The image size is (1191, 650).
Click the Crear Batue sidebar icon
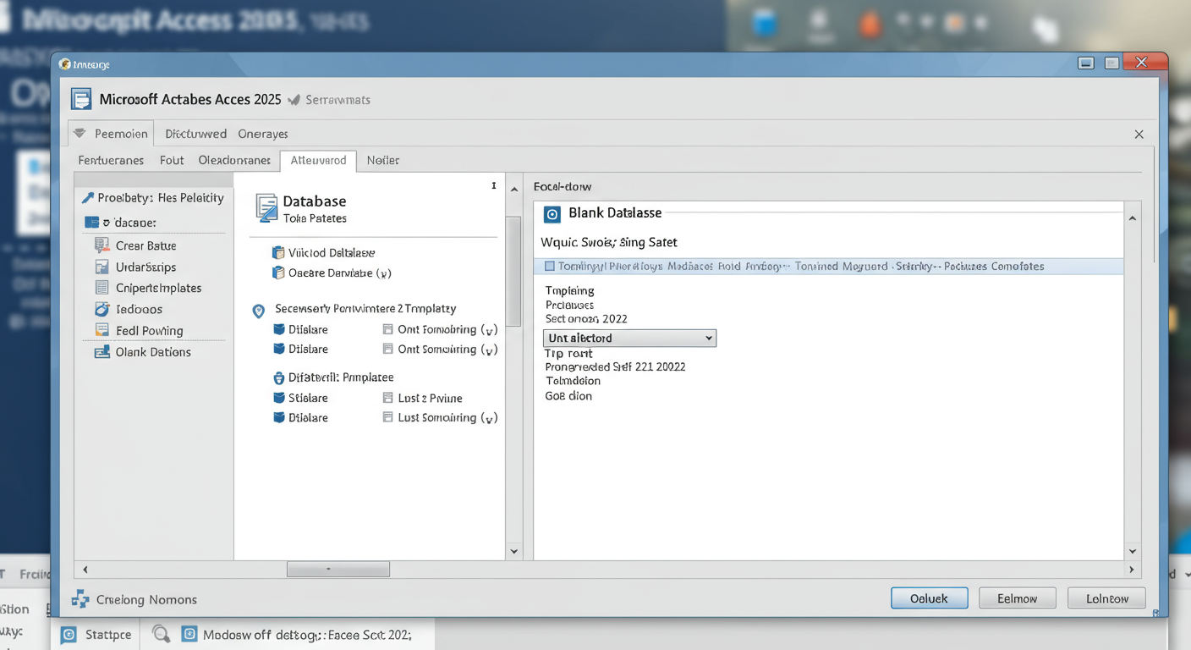(x=102, y=245)
